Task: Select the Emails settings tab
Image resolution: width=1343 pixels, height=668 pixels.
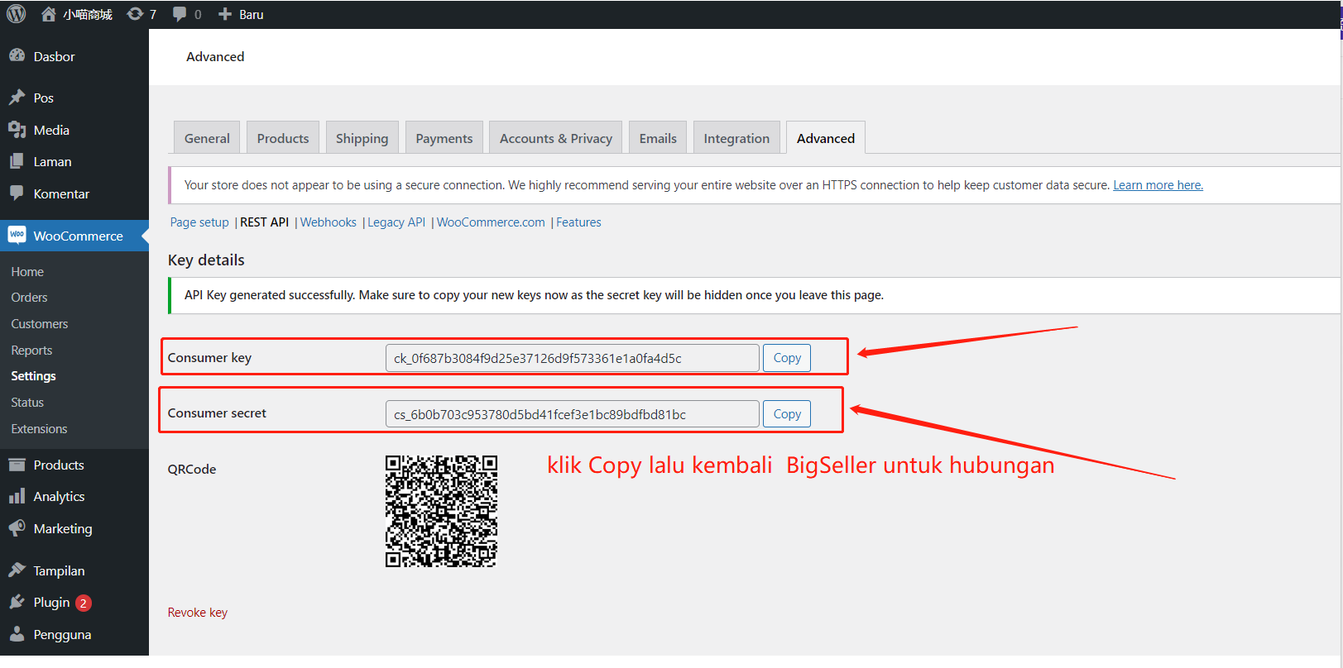Action: click(x=658, y=138)
